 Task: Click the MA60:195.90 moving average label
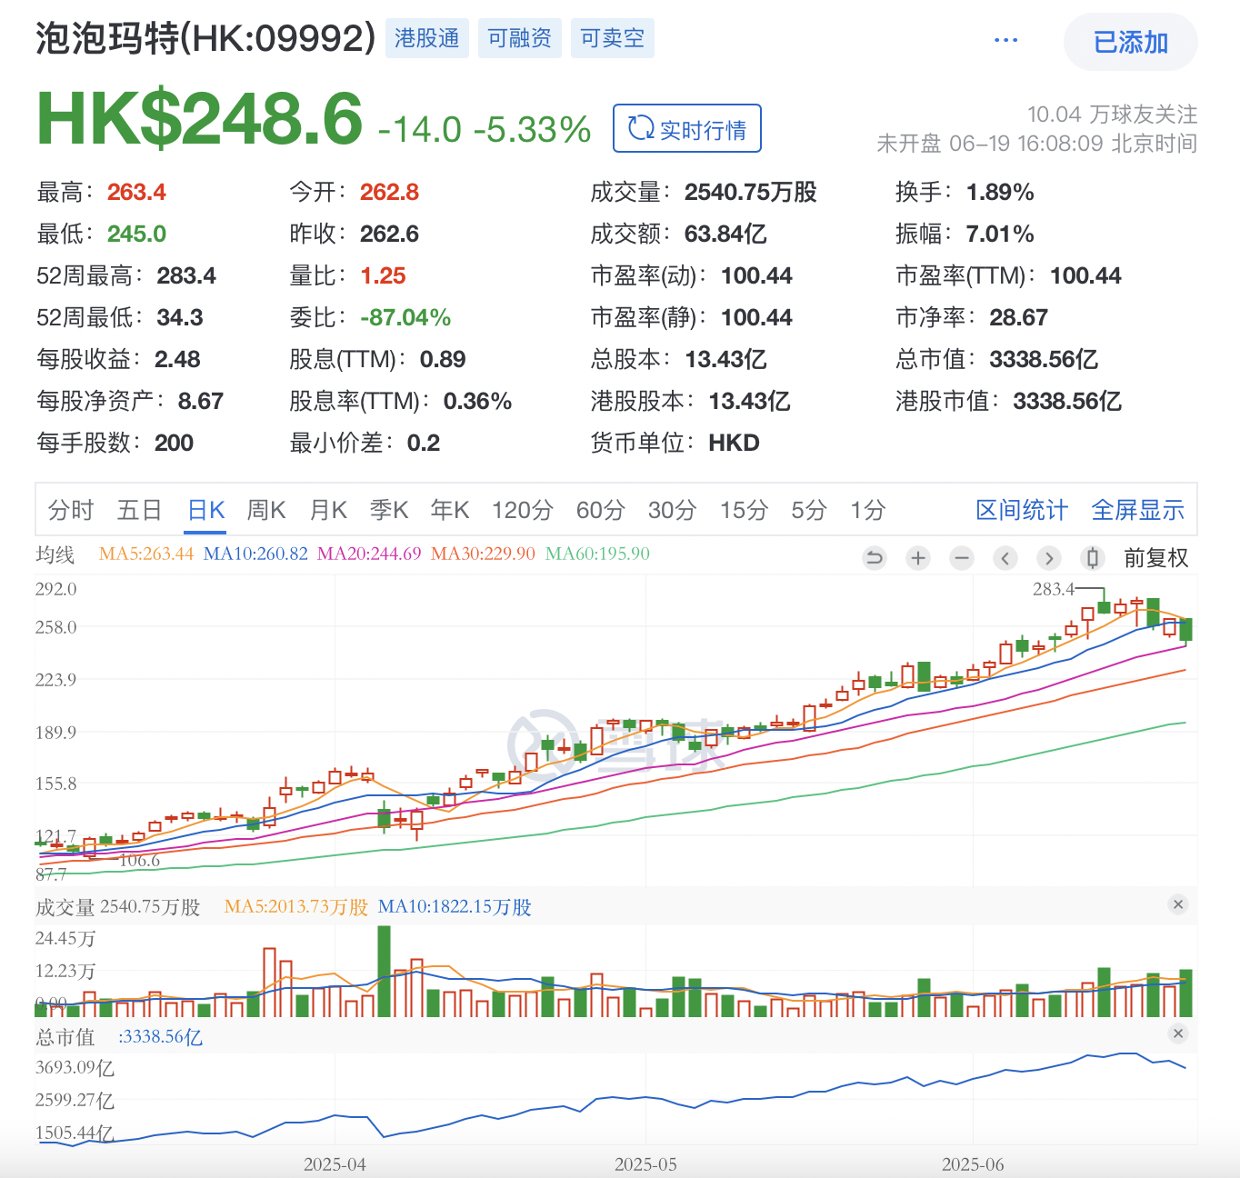pos(597,554)
